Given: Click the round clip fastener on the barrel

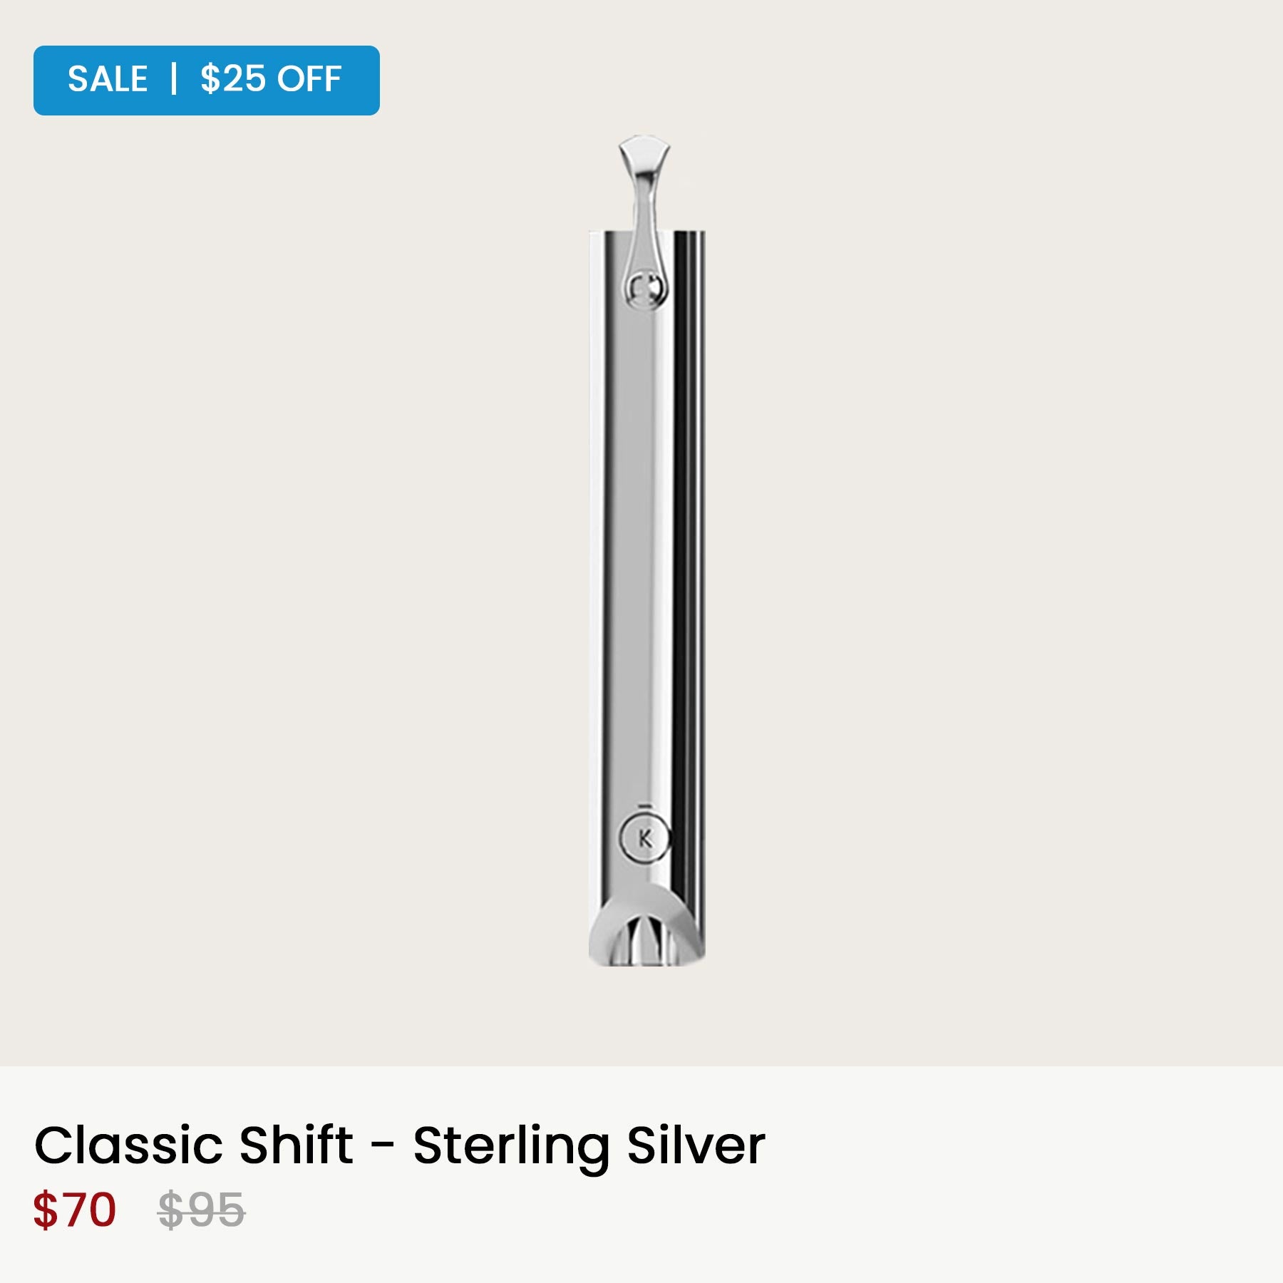Looking at the screenshot, I should pyautogui.click(x=646, y=289).
